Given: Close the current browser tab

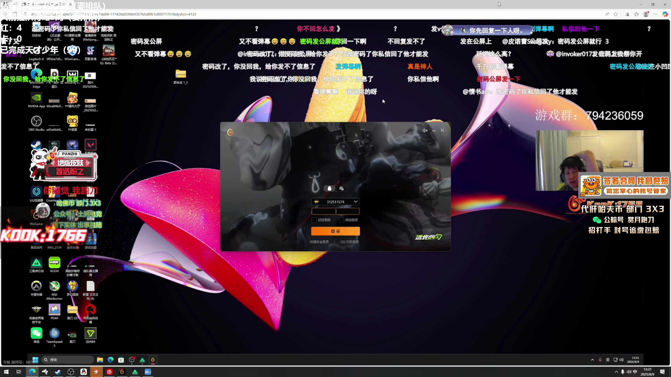Looking at the screenshot, I should tap(70, 4).
